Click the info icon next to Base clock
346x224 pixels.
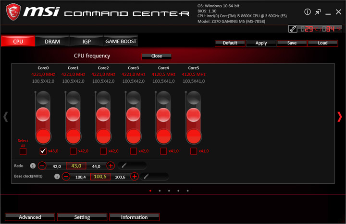click(x=57, y=177)
